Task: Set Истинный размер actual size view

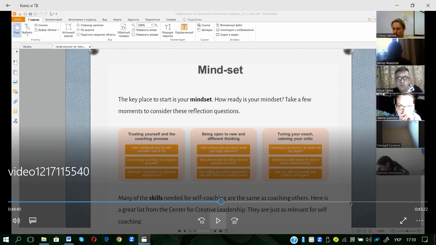Action: [x=68, y=30]
